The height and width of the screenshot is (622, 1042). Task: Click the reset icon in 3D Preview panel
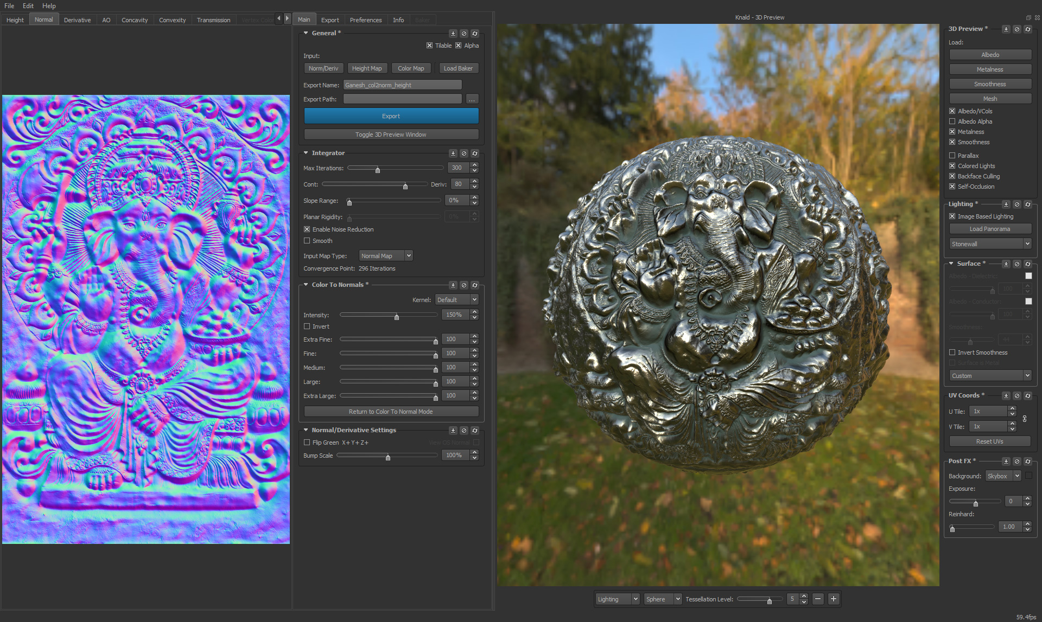pos(1027,29)
